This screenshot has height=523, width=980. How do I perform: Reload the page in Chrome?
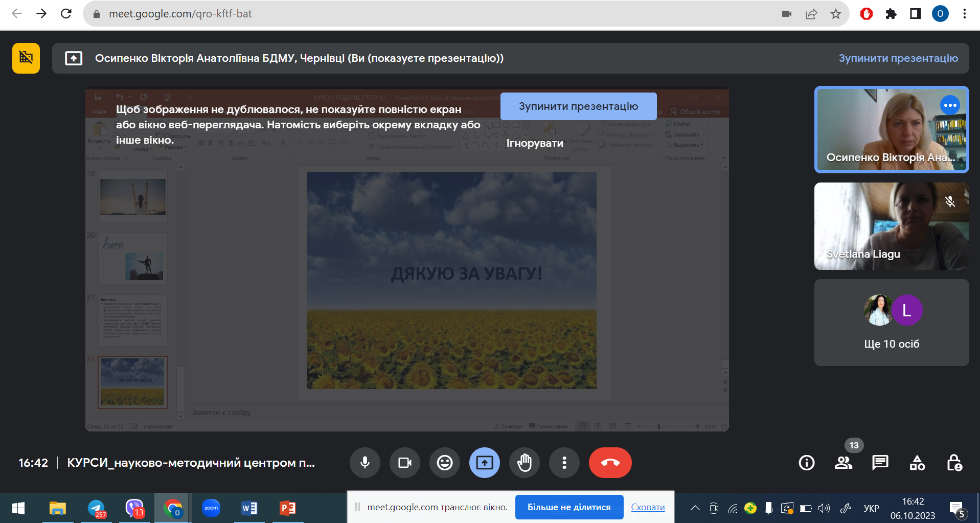[x=66, y=14]
